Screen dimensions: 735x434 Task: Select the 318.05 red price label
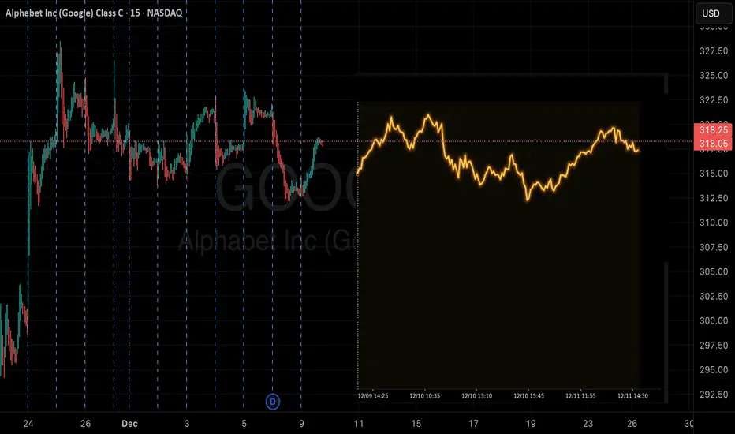pos(714,144)
